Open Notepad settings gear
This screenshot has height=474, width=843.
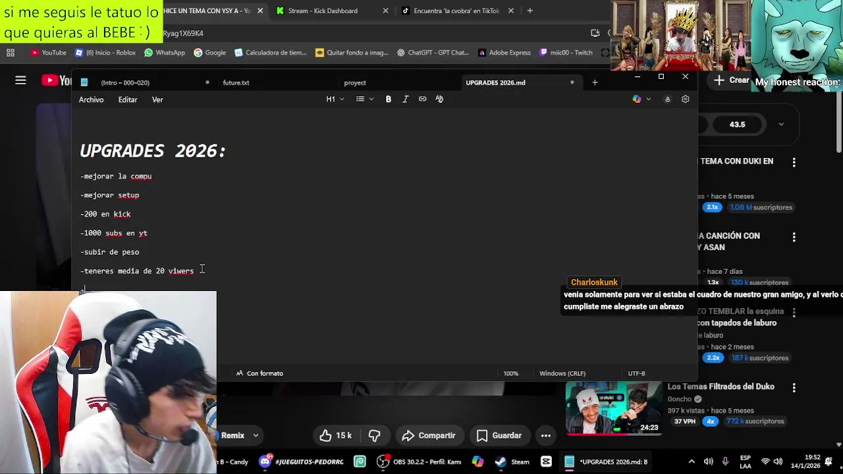686,99
